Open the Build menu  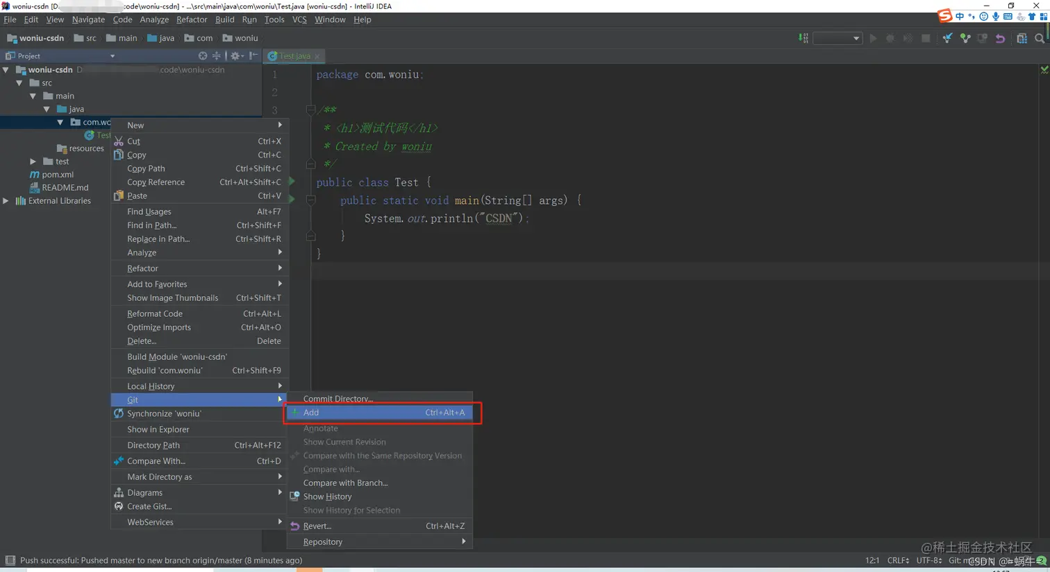[224, 19]
